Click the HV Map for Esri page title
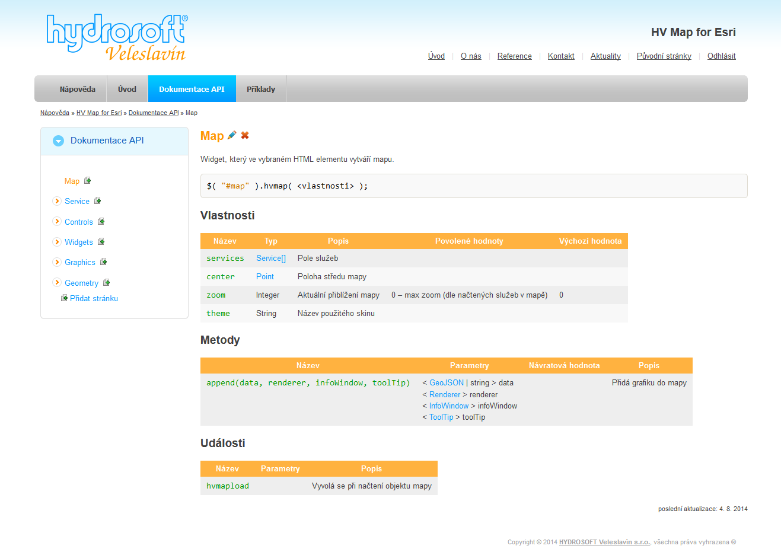This screenshot has height=552, width=781. [x=693, y=32]
